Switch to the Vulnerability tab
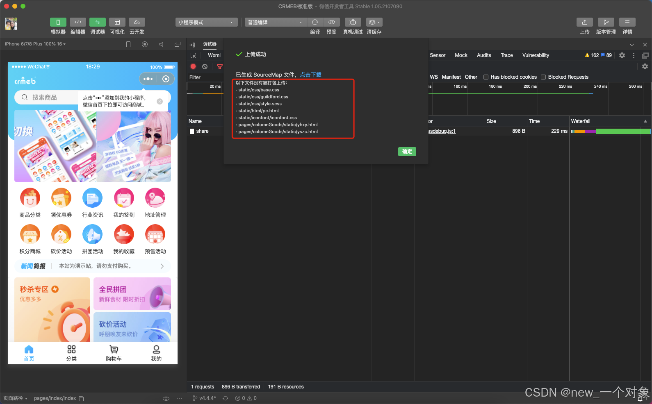652x404 pixels. point(536,55)
